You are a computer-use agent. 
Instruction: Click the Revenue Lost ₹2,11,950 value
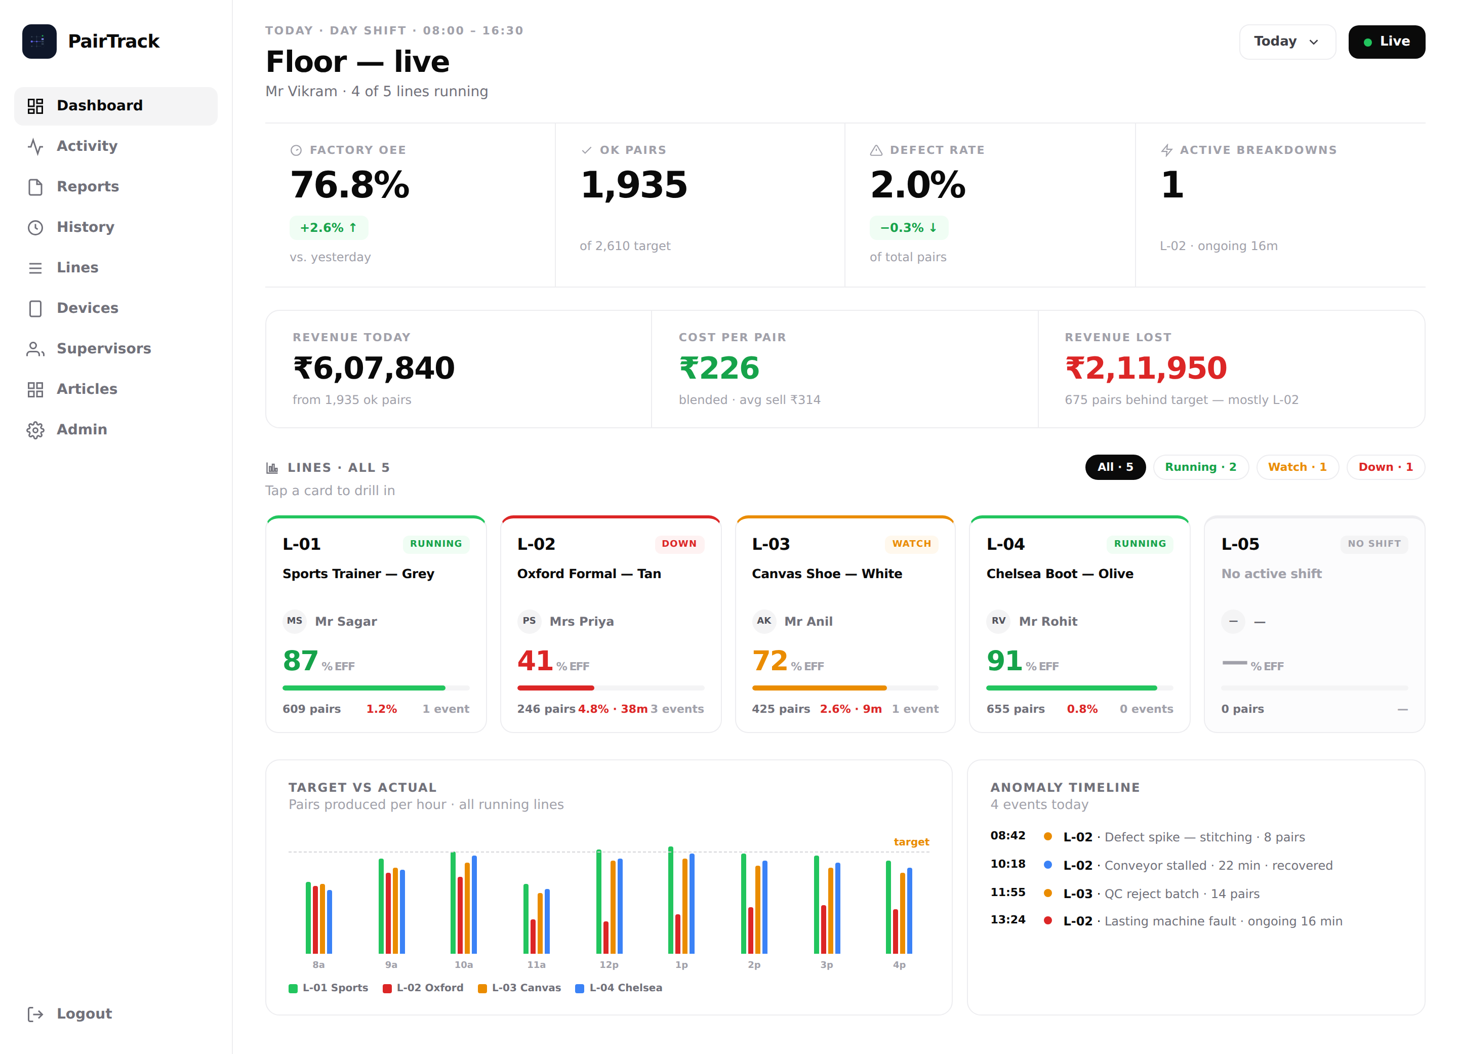click(x=1146, y=368)
